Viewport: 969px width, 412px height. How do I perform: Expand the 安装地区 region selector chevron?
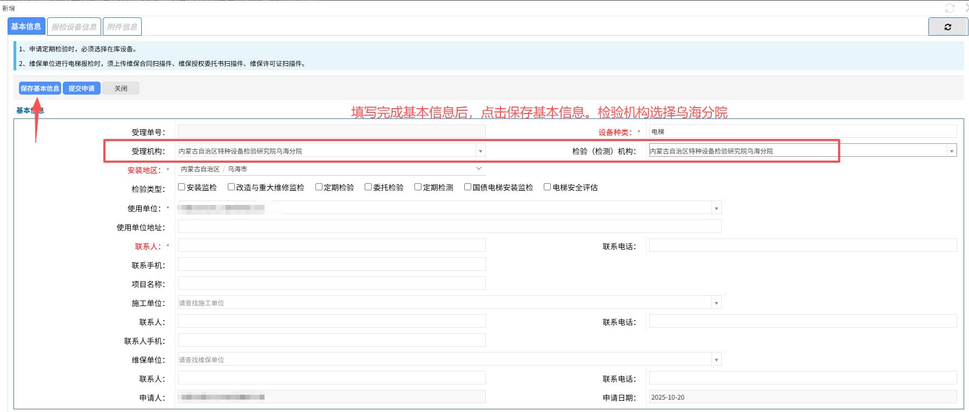pos(478,169)
